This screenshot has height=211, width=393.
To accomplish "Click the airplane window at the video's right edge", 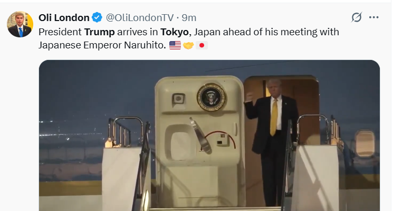I will 365,144.
